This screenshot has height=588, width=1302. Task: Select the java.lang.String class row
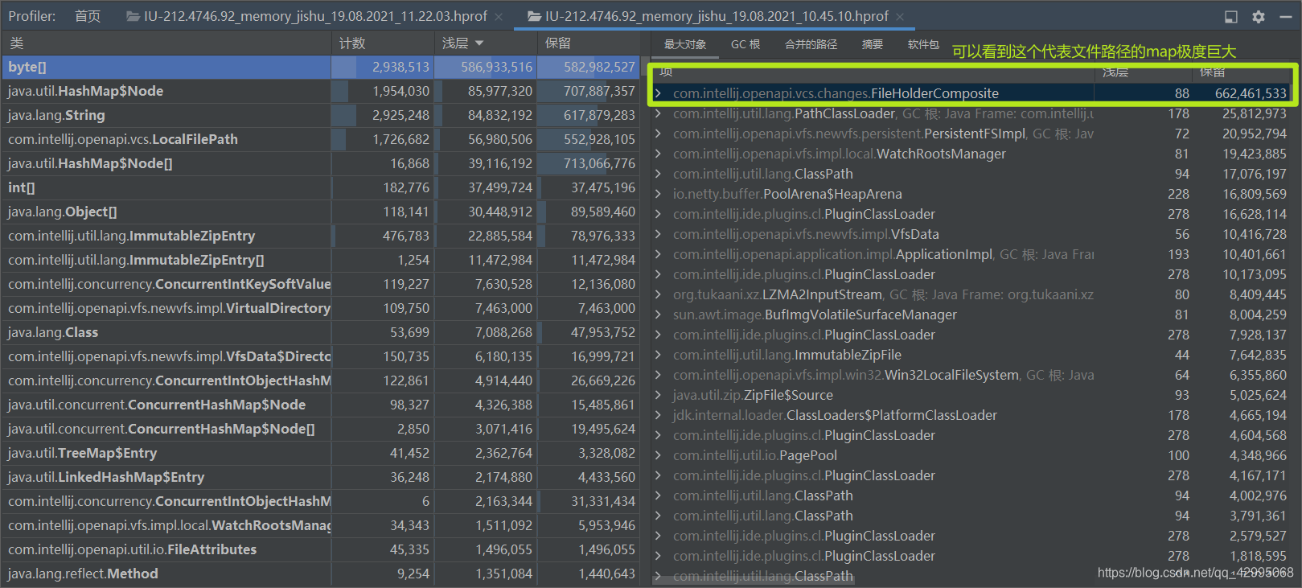(x=320, y=115)
